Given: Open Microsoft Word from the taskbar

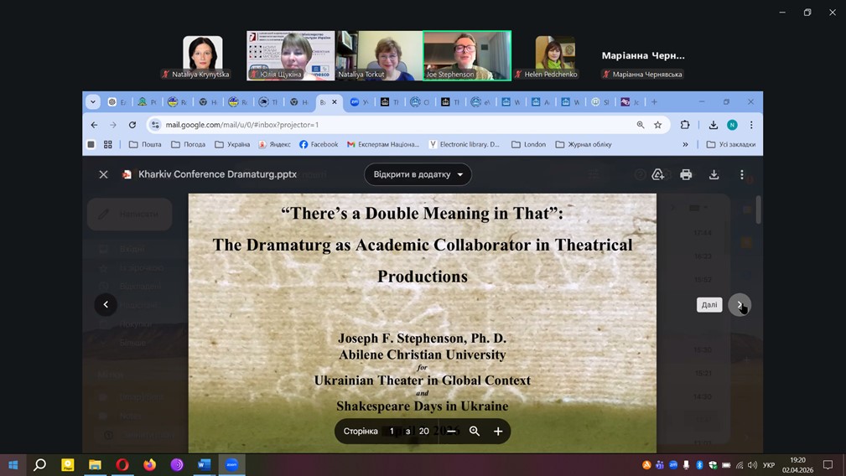Looking at the screenshot, I should pyautogui.click(x=204, y=464).
